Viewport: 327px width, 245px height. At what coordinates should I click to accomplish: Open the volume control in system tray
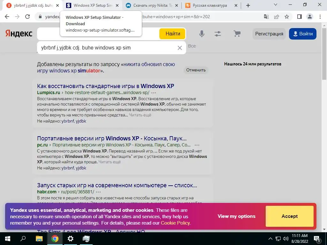click(286, 239)
